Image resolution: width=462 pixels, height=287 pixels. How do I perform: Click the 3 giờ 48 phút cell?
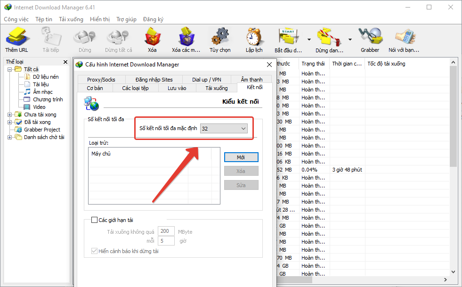tap(347, 170)
